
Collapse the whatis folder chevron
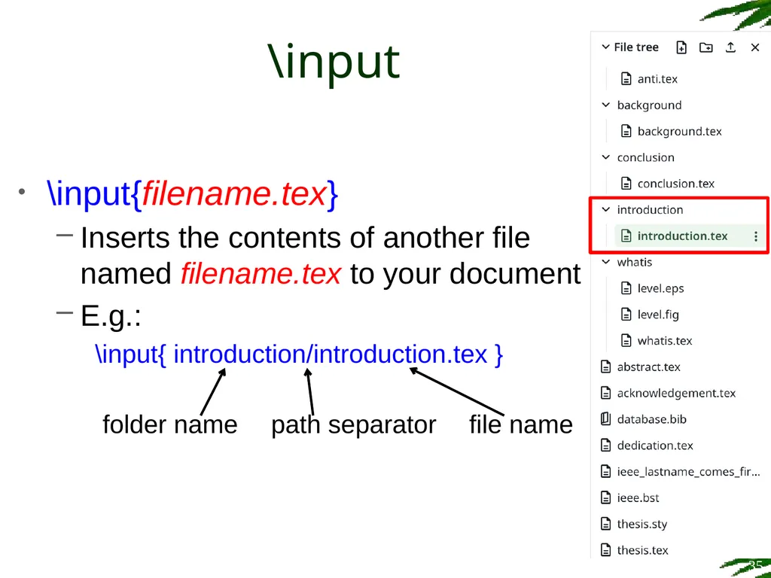click(606, 262)
